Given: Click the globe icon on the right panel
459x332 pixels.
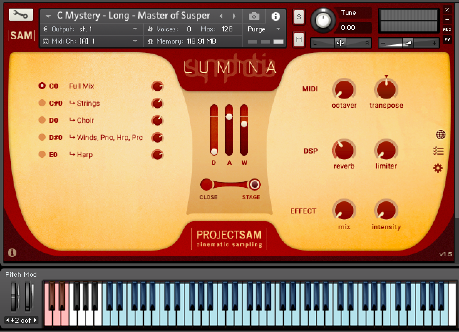Looking at the screenshot, I should coord(440,135).
